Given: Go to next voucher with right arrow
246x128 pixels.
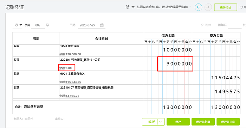Looking at the screenshot, I should 208,7.
